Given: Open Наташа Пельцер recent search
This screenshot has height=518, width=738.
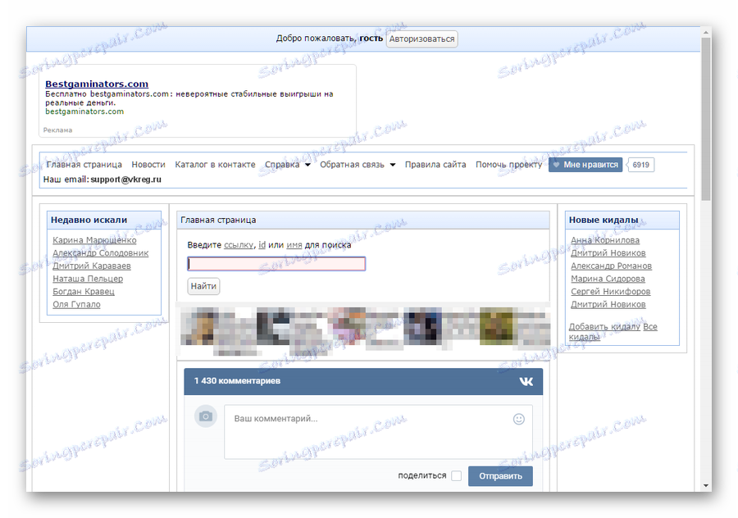Looking at the screenshot, I should point(88,279).
